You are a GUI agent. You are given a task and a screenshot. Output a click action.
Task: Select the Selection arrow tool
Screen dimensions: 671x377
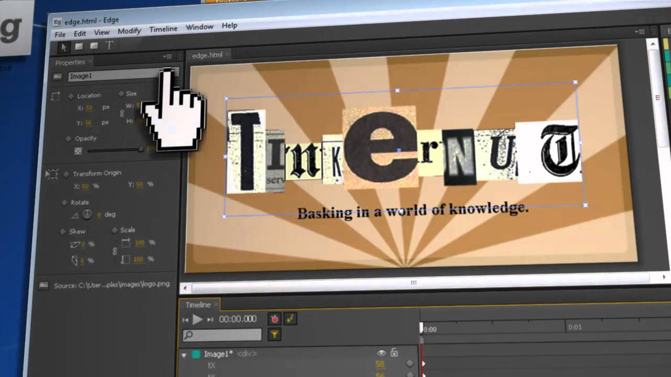64,47
